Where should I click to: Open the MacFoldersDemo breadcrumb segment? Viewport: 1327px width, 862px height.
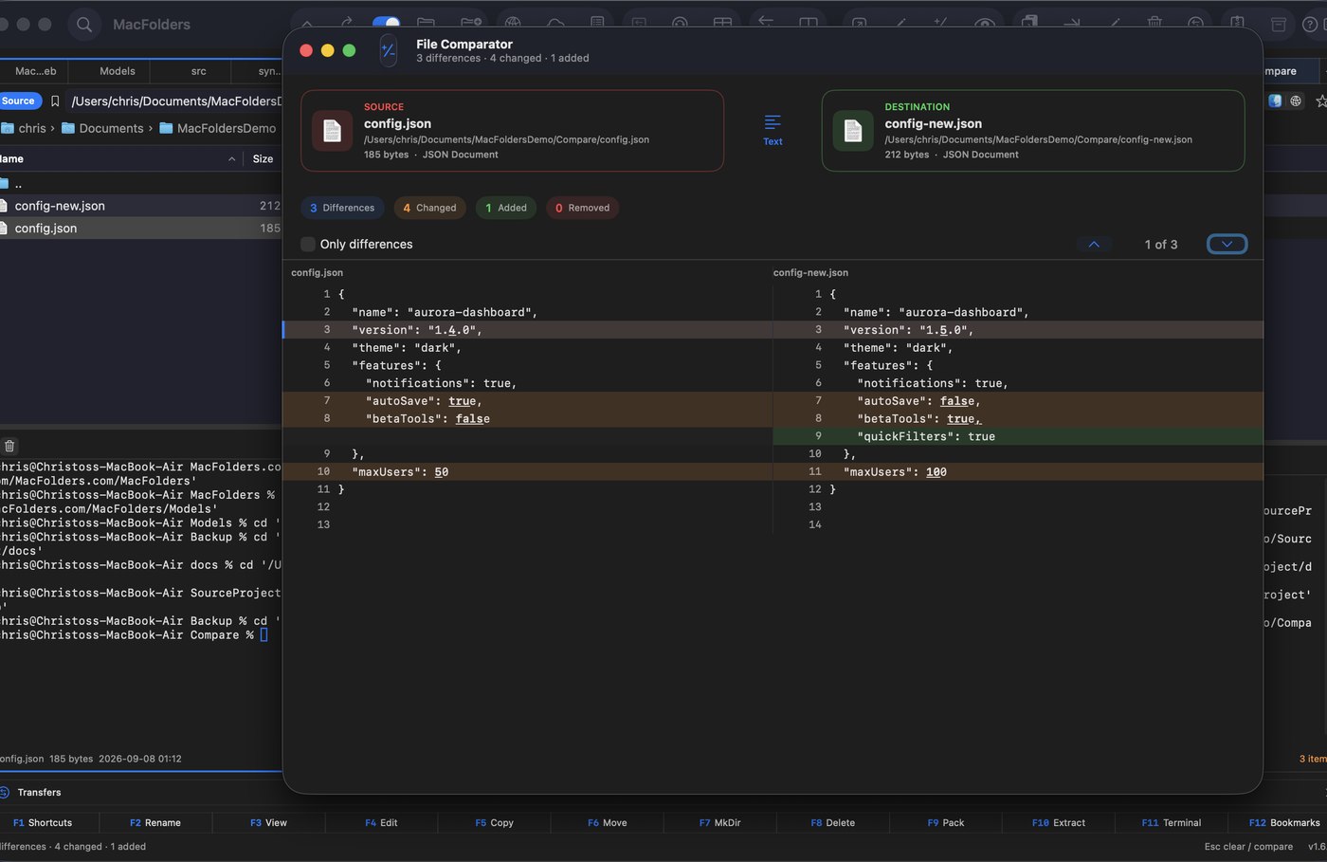pyautogui.click(x=217, y=128)
